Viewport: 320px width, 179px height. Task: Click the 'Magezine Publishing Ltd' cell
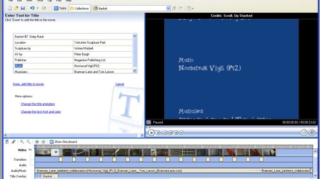click(x=102, y=60)
